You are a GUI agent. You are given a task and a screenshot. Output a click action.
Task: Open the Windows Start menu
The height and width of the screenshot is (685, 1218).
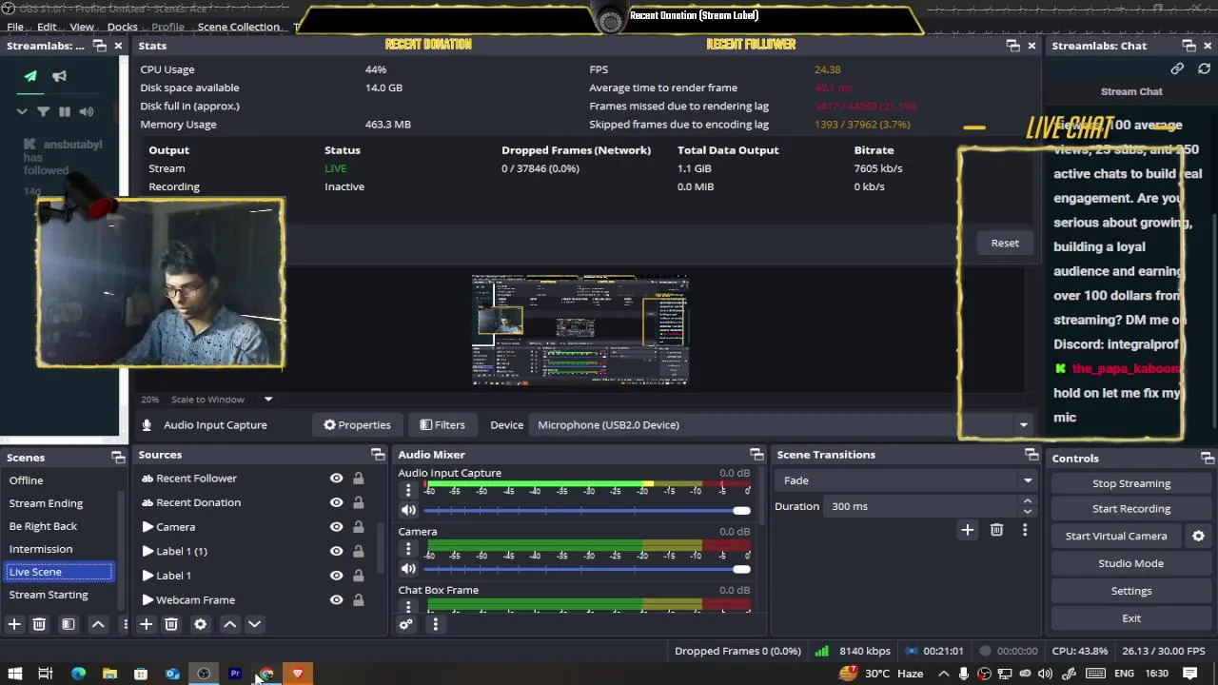(15, 674)
